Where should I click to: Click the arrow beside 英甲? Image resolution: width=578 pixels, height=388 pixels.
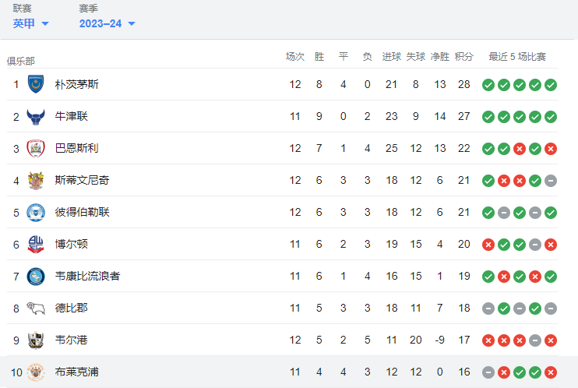point(45,24)
